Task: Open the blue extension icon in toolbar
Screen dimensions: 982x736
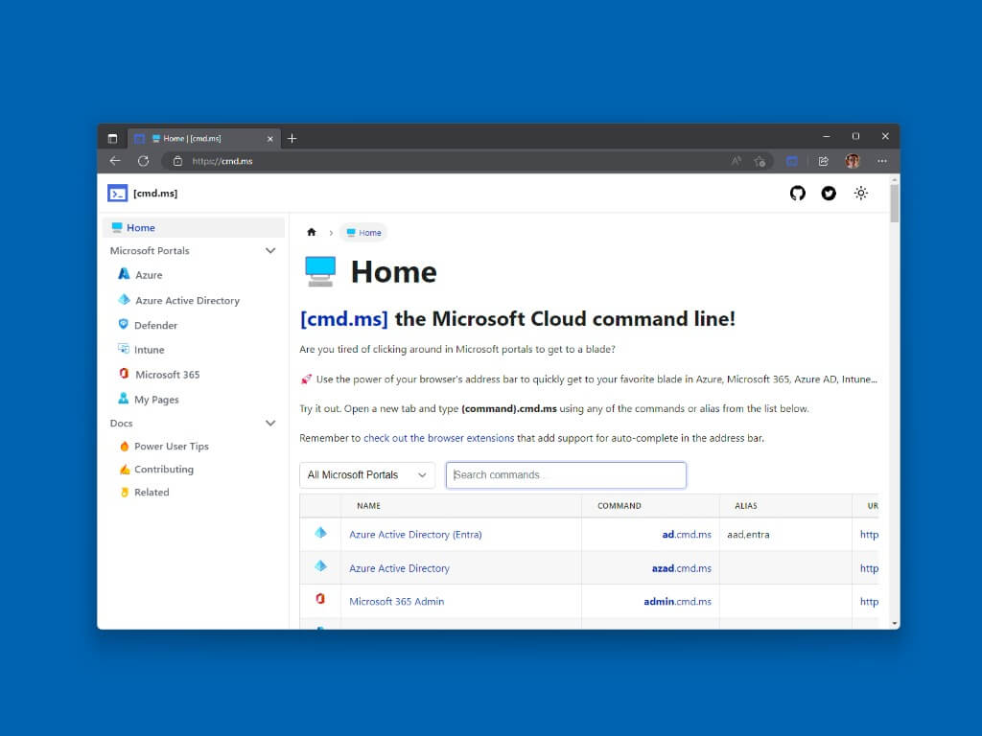Action: click(x=792, y=161)
